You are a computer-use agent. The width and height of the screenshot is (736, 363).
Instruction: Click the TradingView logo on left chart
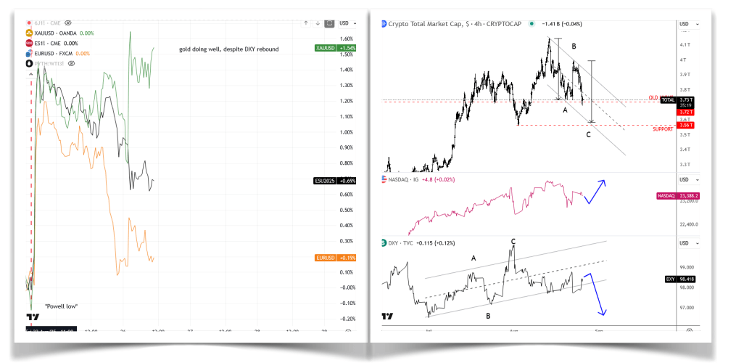coord(32,317)
